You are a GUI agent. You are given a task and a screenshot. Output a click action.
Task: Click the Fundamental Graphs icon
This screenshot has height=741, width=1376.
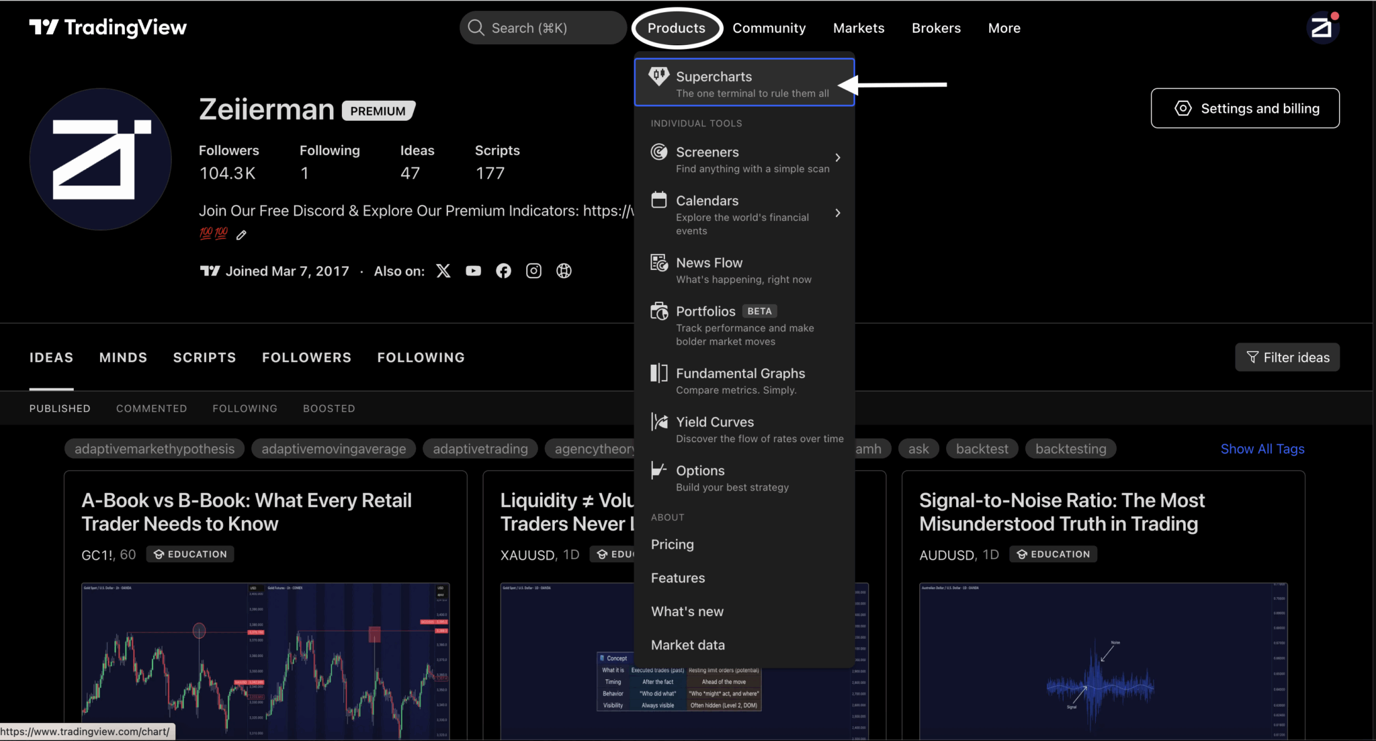pos(659,373)
